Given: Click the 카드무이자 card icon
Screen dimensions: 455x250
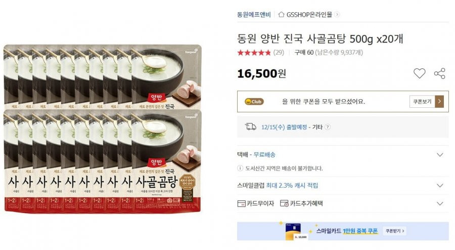Looking at the screenshot, I should point(241,203).
